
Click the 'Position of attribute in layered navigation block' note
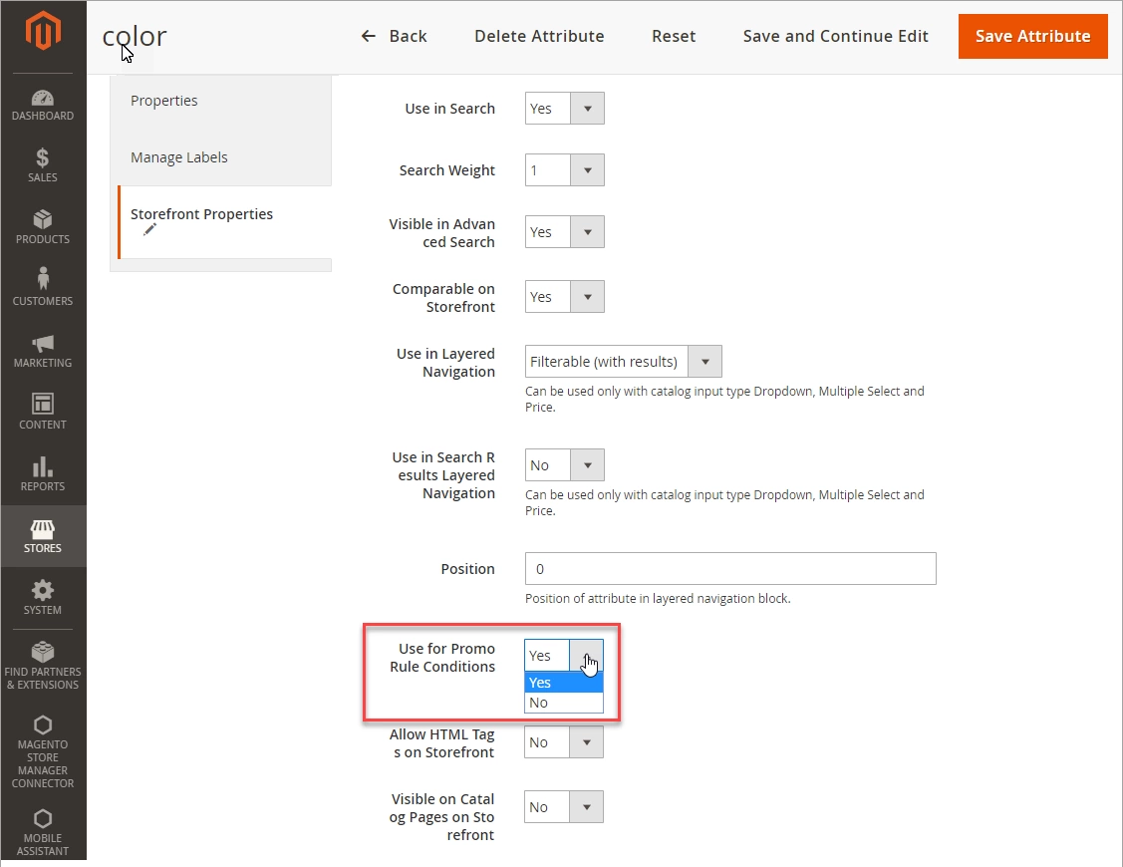pos(658,598)
